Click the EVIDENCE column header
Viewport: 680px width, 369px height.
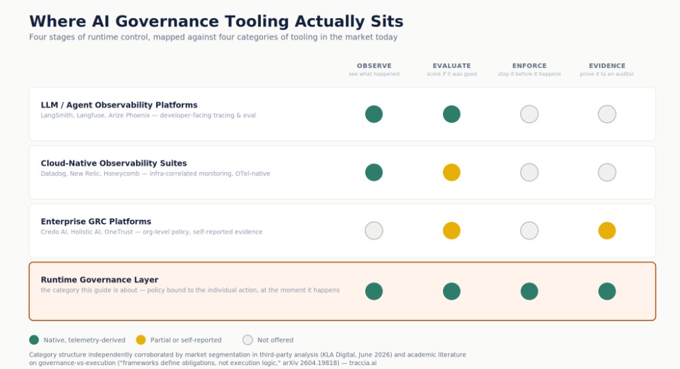(607, 66)
